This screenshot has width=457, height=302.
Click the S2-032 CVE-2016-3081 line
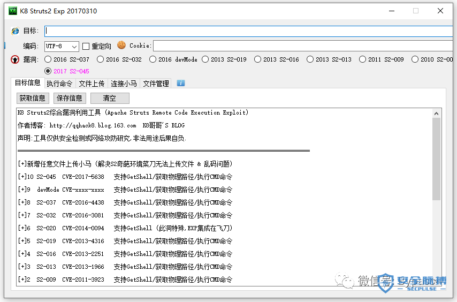pyautogui.click(x=125, y=215)
